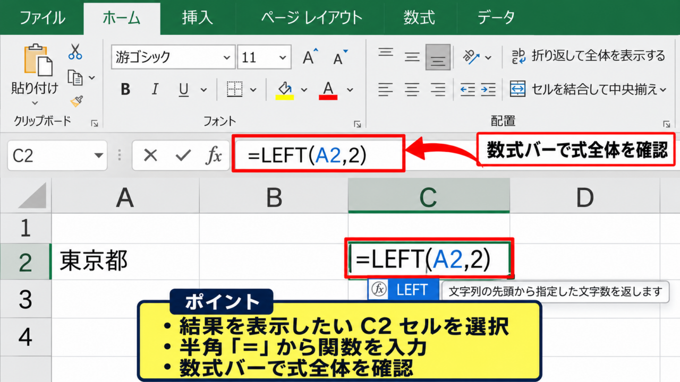The height and width of the screenshot is (382, 680).
Task: Toggle Bold formatting
Action: pos(125,90)
